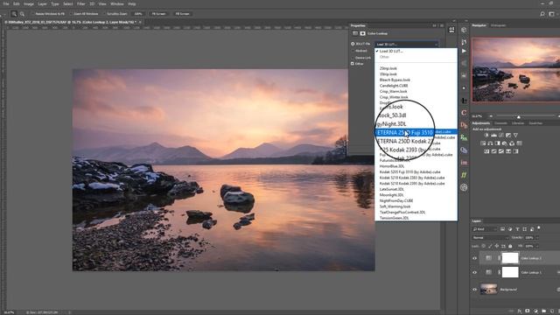560x315 pixels.
Task: Open the search icon in options bar
Action: pos(542,14)
